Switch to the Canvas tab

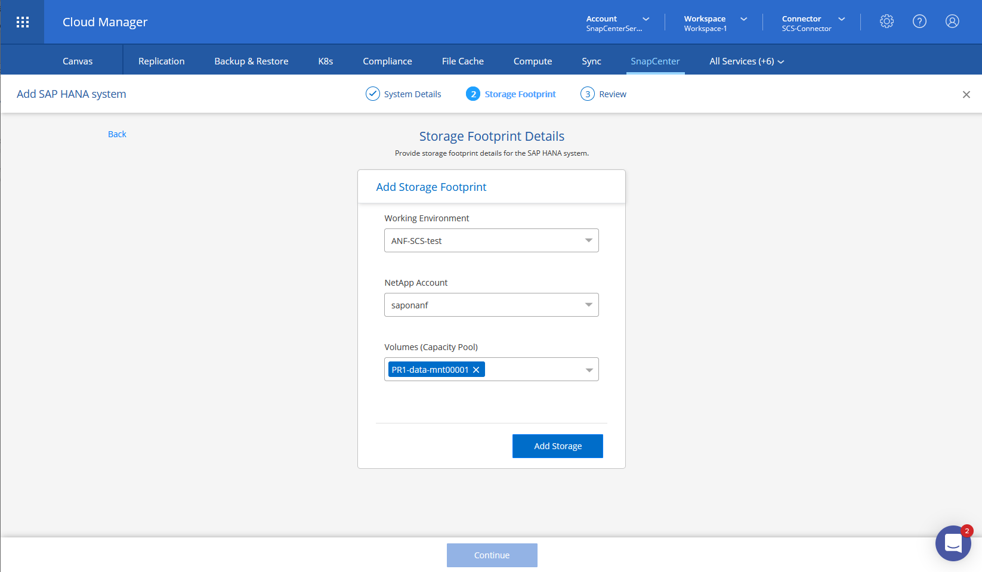78,61
